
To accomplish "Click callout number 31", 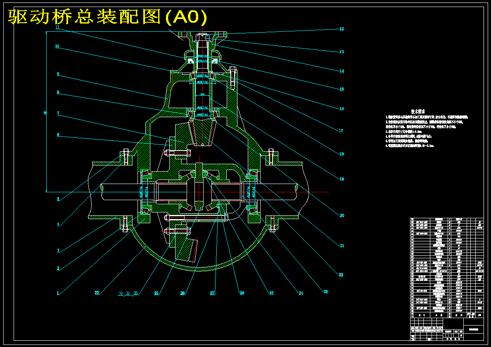I will click(128, 293).
